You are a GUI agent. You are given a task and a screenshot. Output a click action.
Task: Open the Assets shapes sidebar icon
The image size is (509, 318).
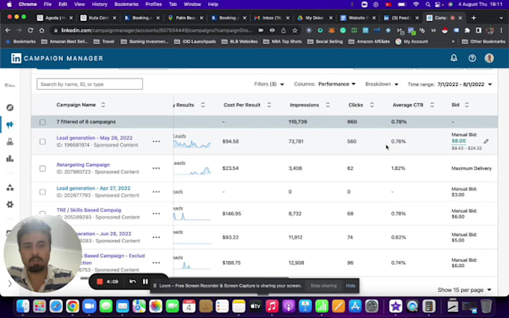[x=10, y=188]
